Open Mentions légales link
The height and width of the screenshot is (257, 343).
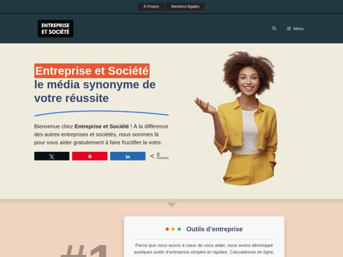tap(185, 6)
